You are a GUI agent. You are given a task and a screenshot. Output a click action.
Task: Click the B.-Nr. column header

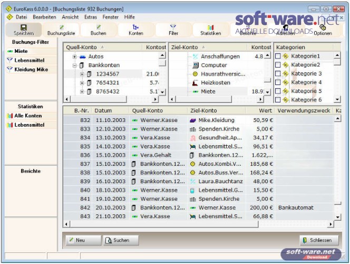click(77, 111)
